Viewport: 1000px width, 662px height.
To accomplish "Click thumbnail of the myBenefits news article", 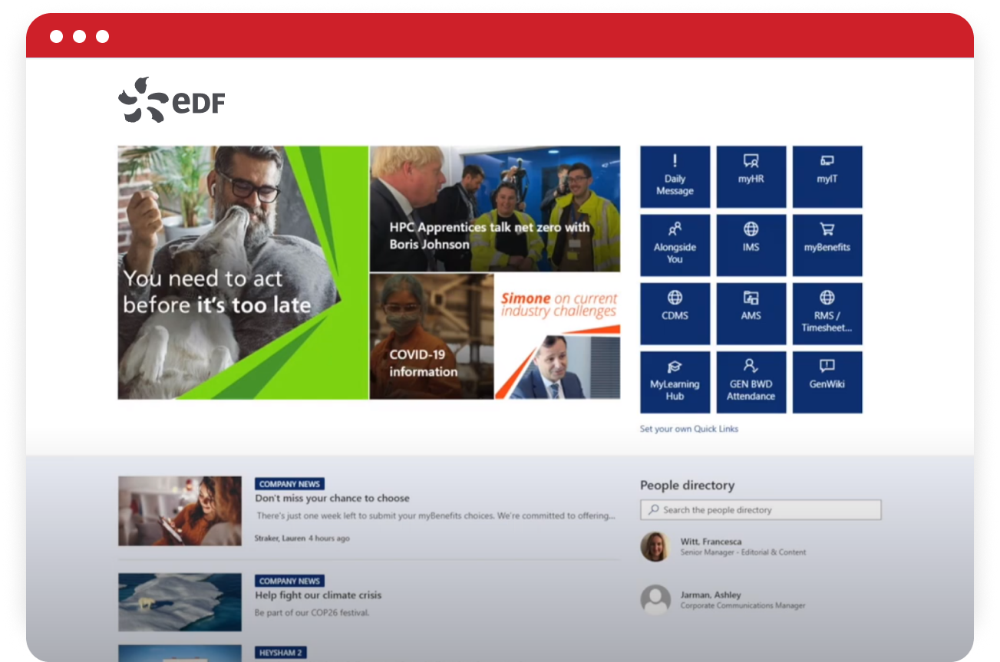I will [x=180, y=511].
